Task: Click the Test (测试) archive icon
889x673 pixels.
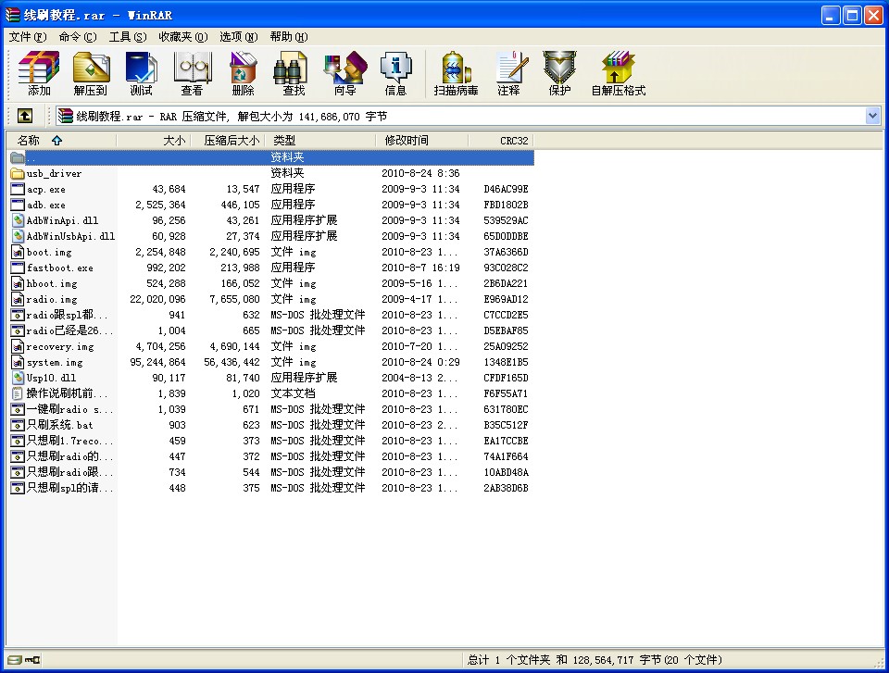Action: pos(141,74)
